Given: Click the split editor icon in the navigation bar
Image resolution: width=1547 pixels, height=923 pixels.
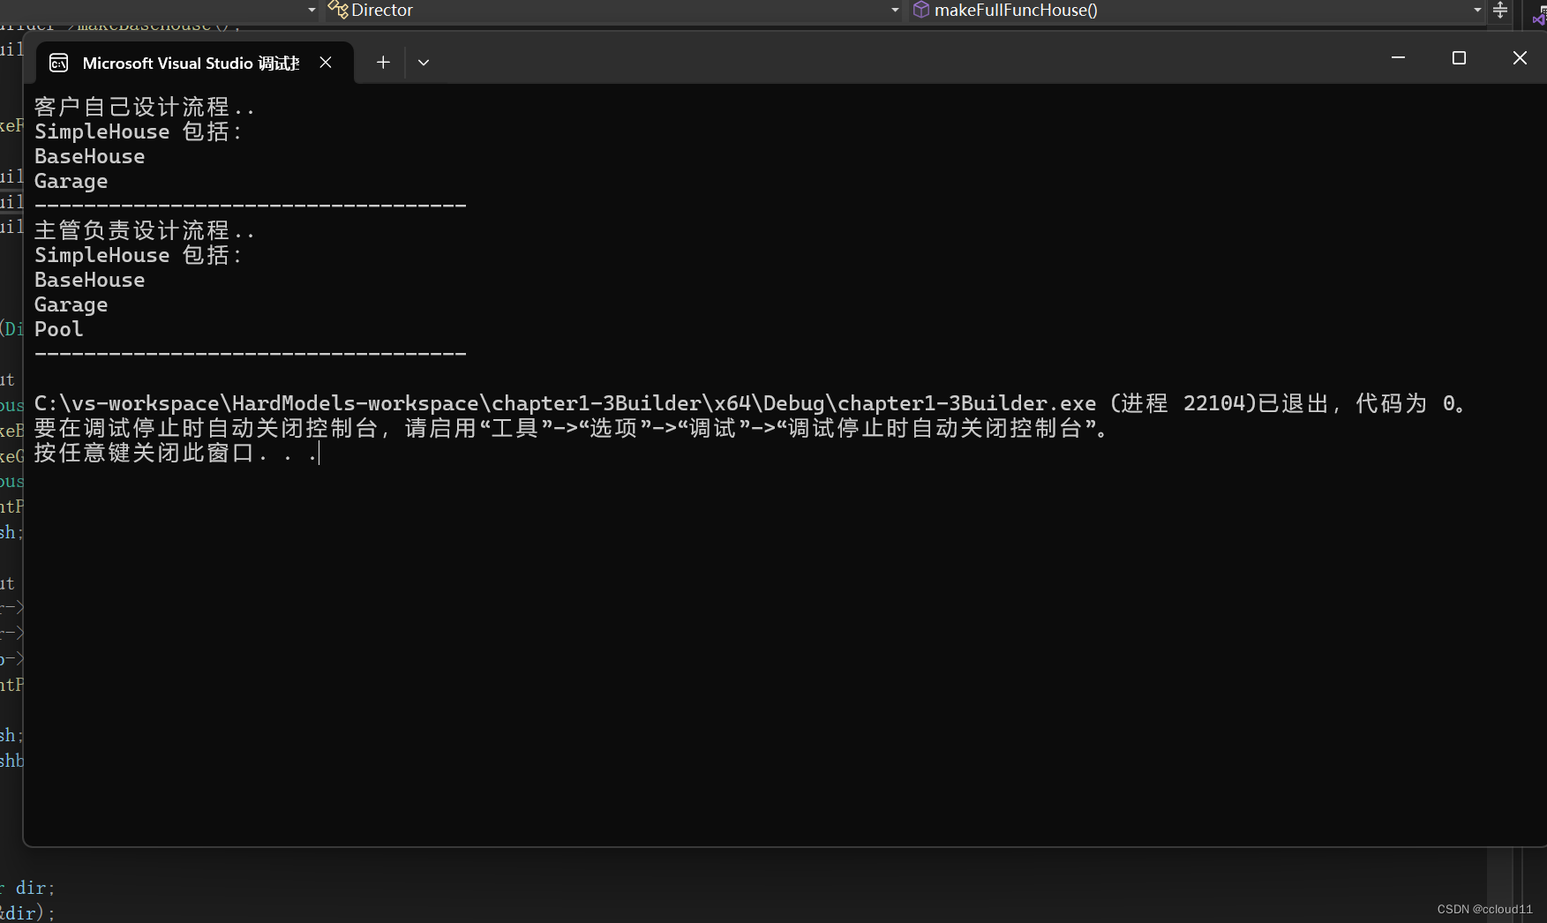Looking at the screenshot, I should coord(1500,11).
